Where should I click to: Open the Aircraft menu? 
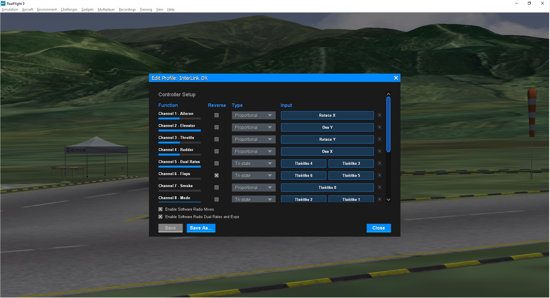click(27, 9)
